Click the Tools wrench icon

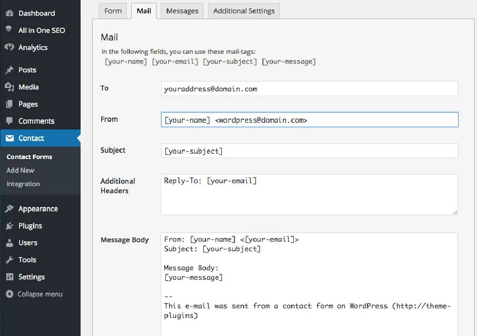[9, 260]
